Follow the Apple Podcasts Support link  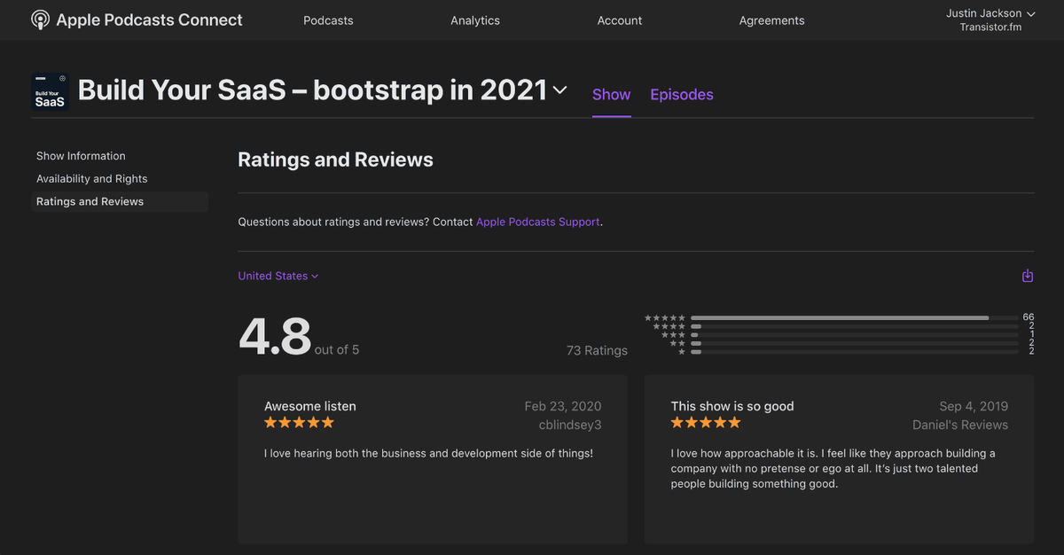(x=538, y=222)
